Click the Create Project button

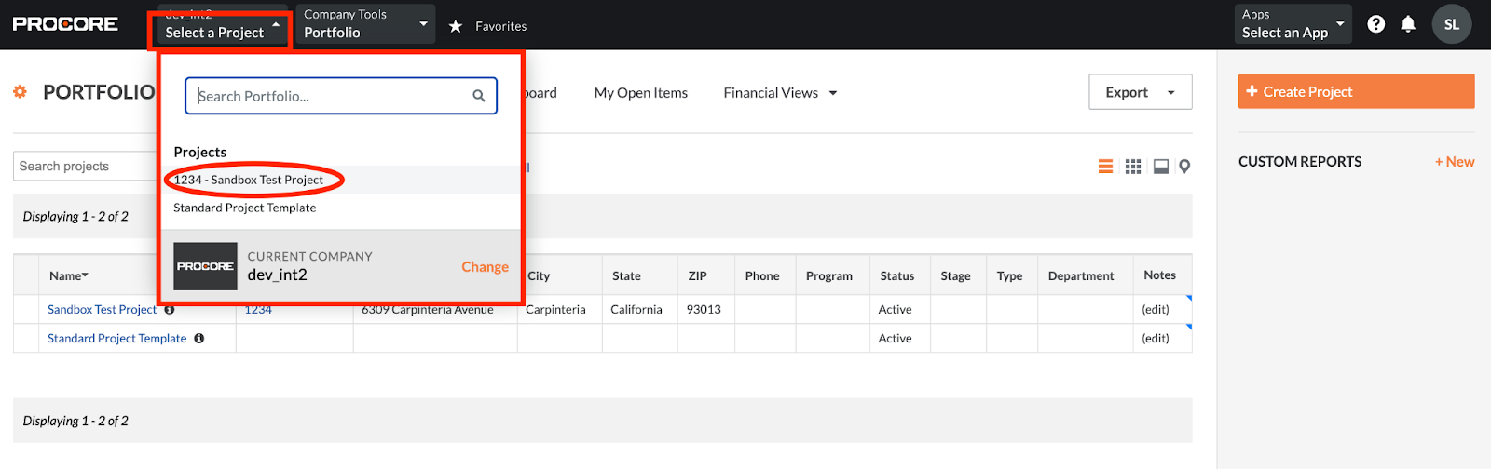pos(1356,92)
